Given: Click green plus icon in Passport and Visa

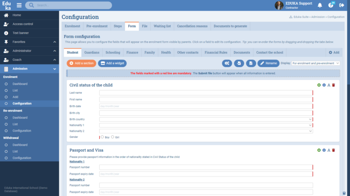Looking at the screenshot, I should 319,150.
